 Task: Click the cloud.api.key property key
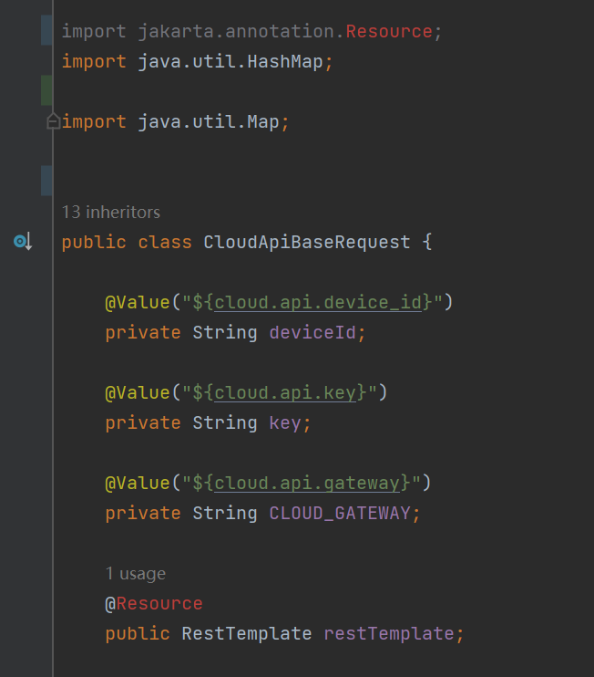(x=285, y=393)
